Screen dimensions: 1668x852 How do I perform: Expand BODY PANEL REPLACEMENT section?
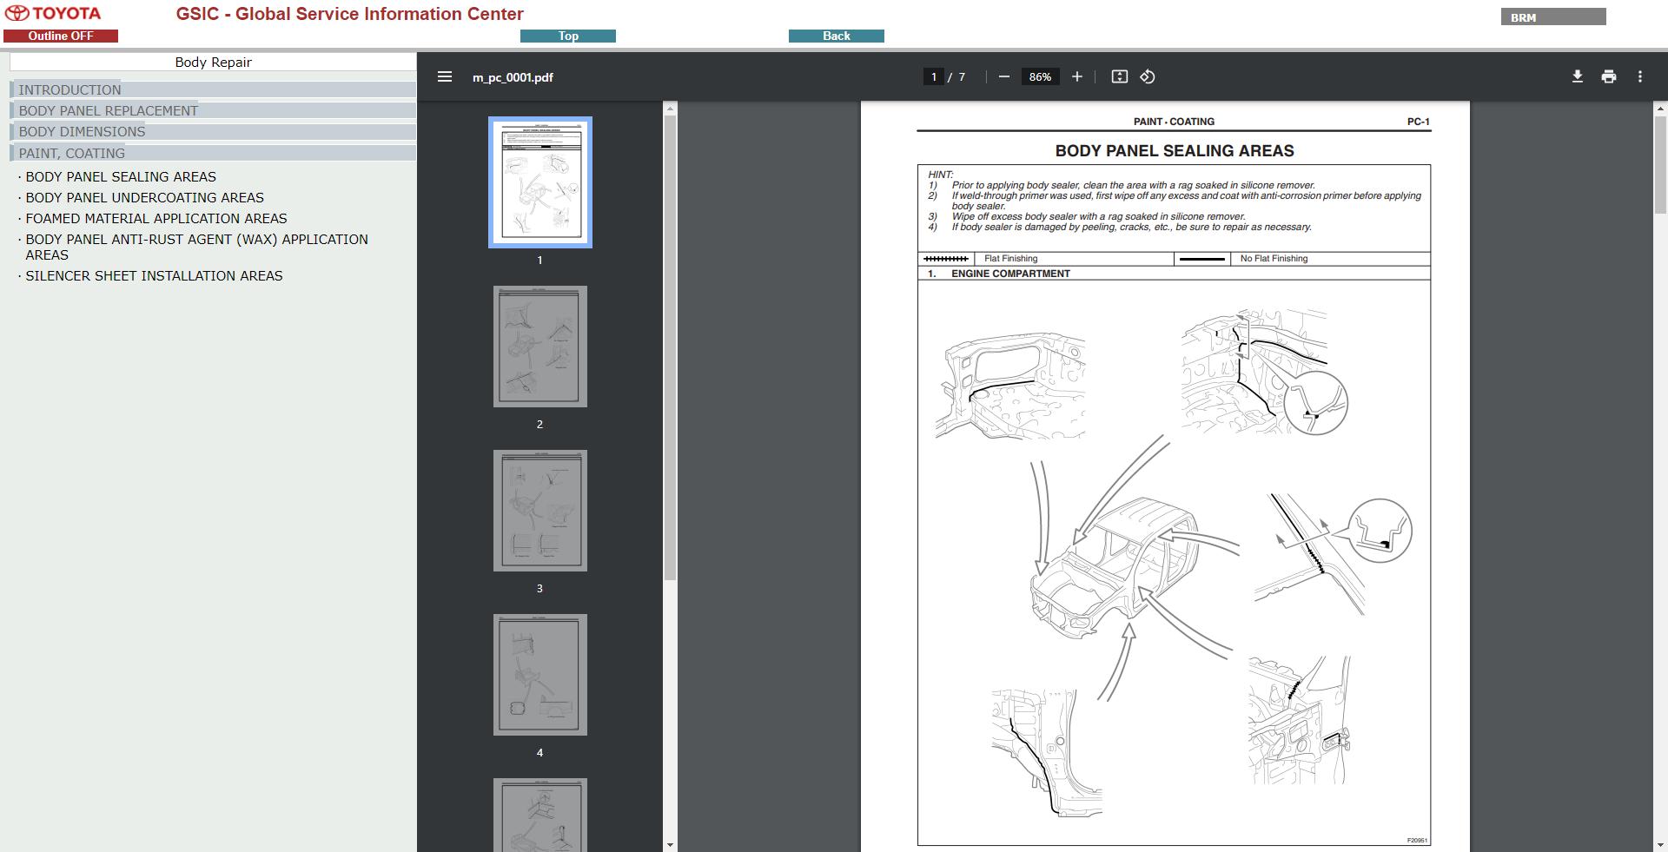[x=213, y=110]
